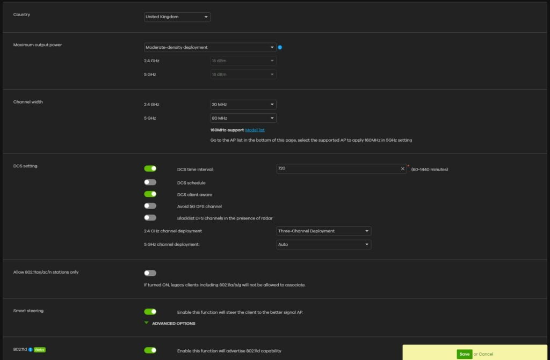Toggle the DCS time interval switch
Screen dimensions: 550x360
pyautogui.click(x=150, y=168)
